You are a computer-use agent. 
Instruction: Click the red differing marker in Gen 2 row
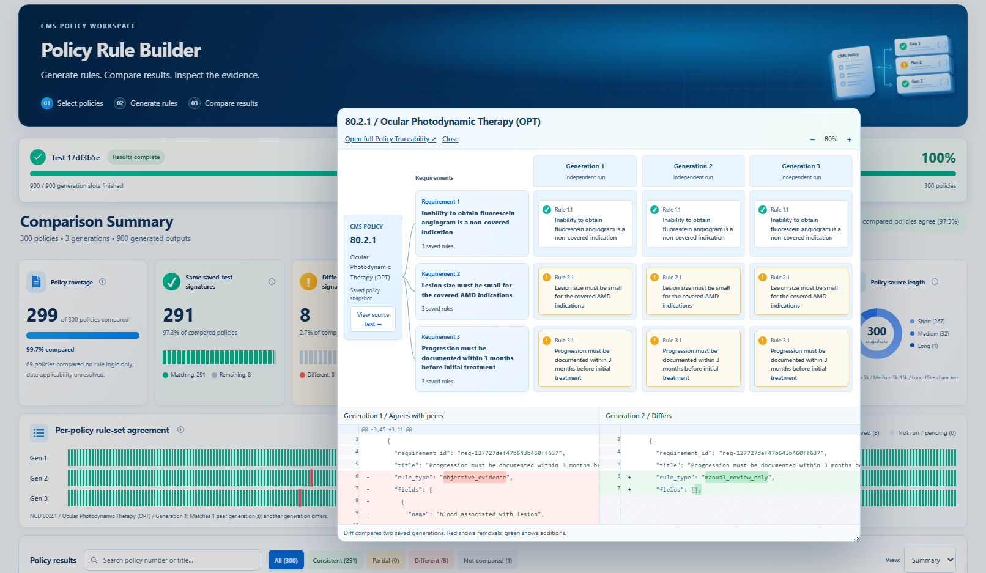pos(312,478)
